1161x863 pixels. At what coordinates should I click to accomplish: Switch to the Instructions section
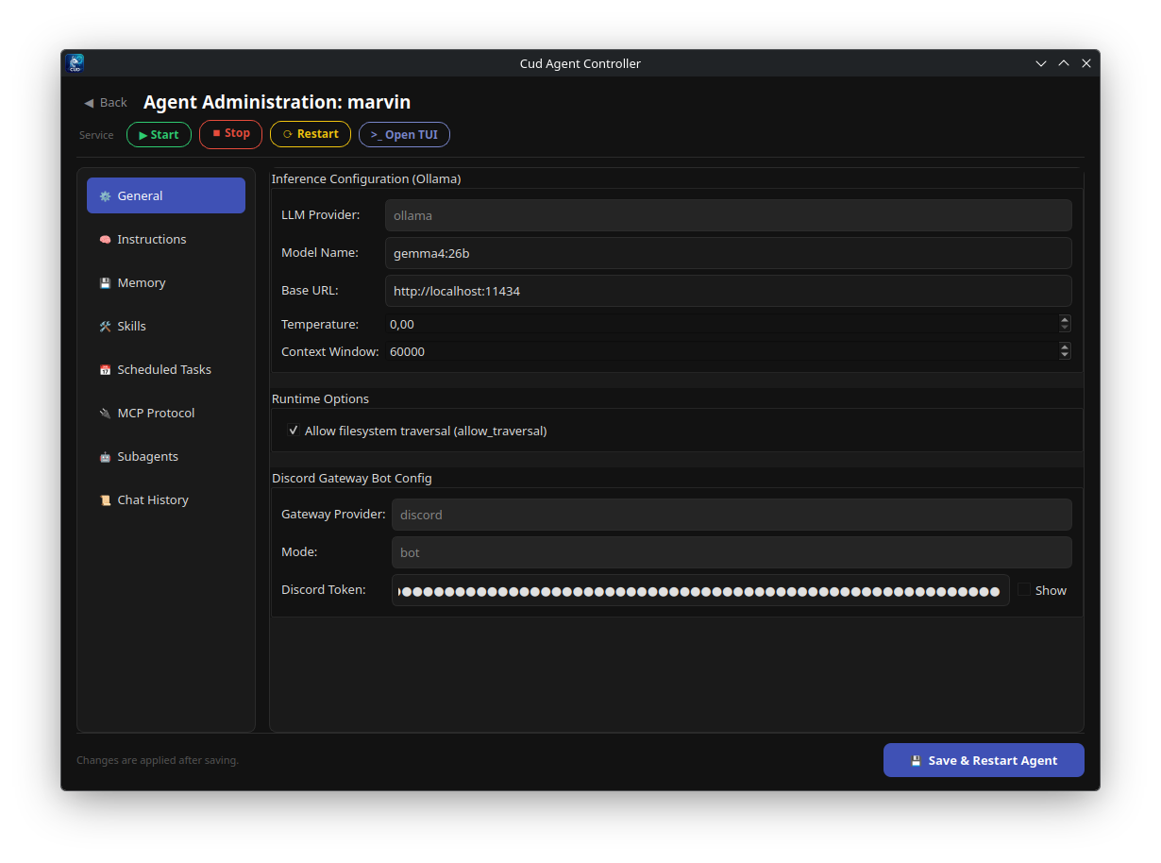166,239
